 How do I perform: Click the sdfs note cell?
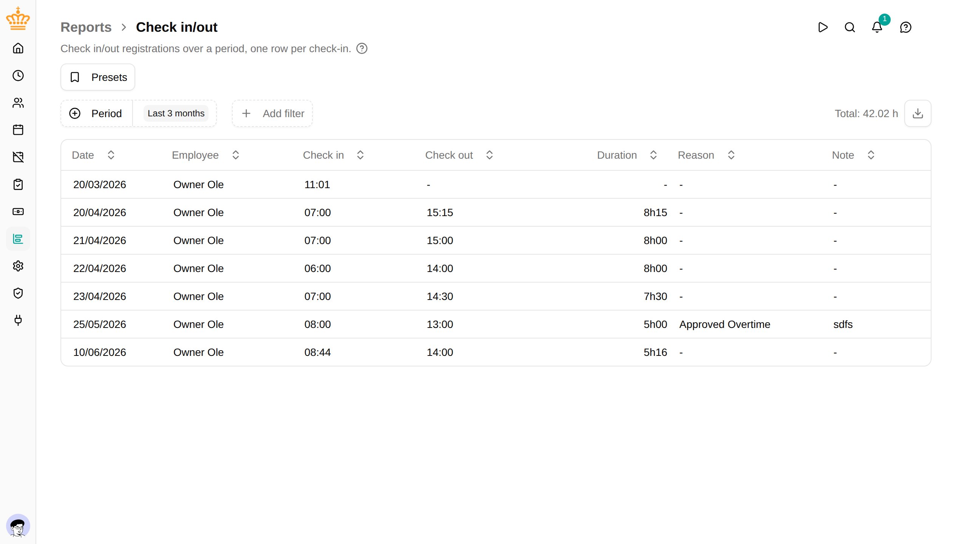(843, 324)
